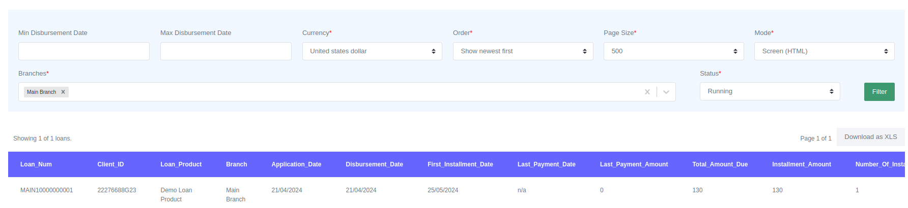This screenshot has height=208, width=908.
Task: Remove the Main Branch tag
Action: [x=63, y=92]
